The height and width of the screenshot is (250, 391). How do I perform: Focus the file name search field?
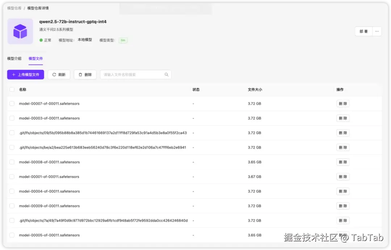(x=136, y=74)
